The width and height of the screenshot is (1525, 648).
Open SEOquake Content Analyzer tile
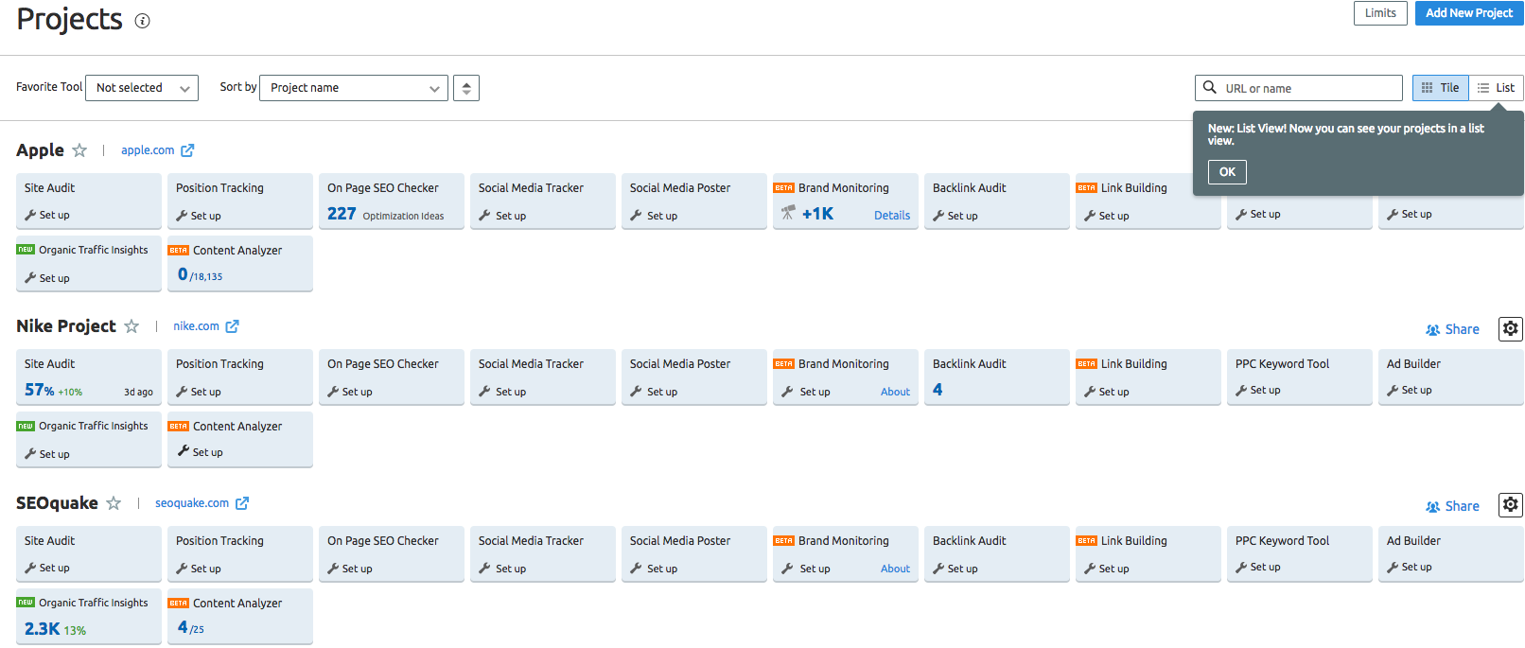click(240, 617)
